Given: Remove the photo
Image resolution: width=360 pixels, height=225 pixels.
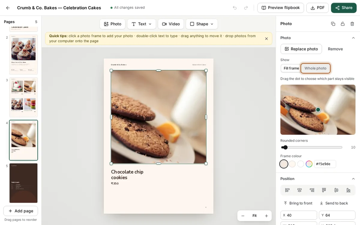Looking at the screenshot, I should tap(335, 49).
